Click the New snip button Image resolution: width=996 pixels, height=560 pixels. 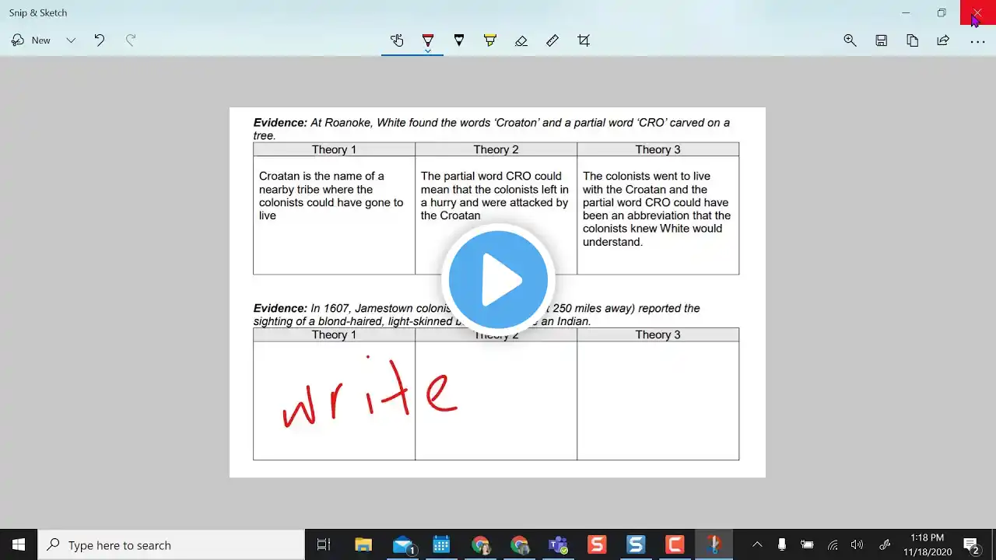pos(31,40)
